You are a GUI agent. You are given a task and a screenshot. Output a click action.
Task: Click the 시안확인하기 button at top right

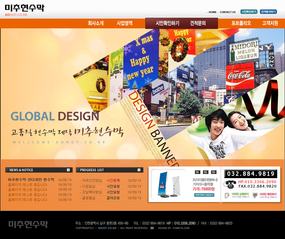coord(249,12)
